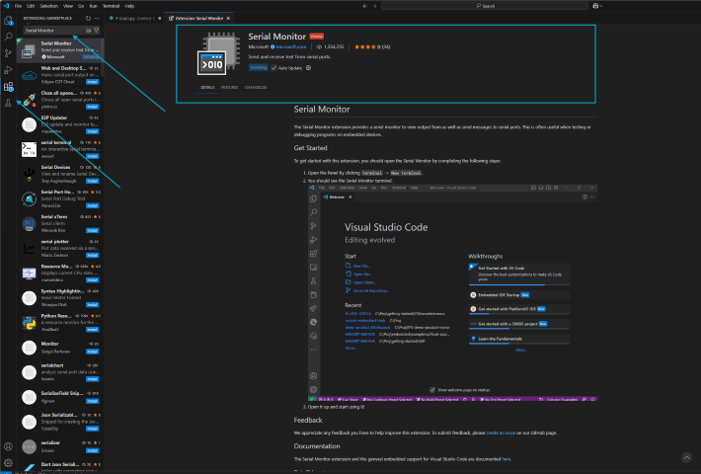Switch to the Details tab
Image resolution: width=701 pixels, height=474 pixels.
point(207,88)
